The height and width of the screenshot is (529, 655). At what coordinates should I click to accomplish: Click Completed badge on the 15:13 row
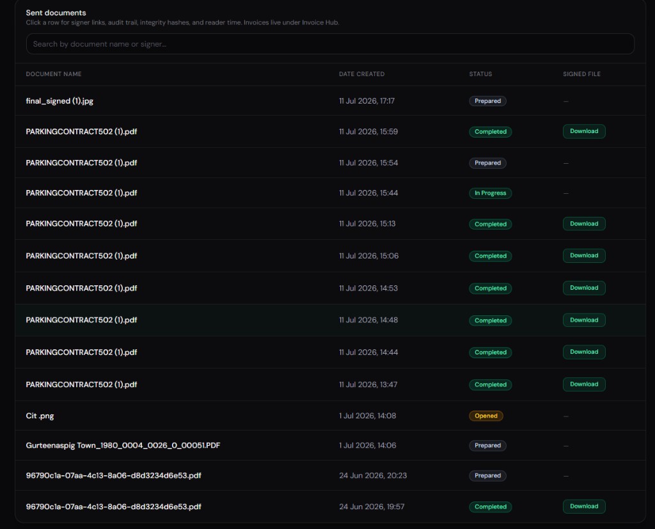coord(491,224)
